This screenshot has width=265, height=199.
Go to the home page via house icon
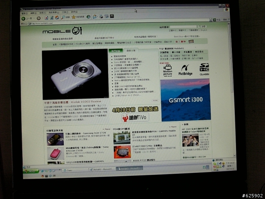57,17
